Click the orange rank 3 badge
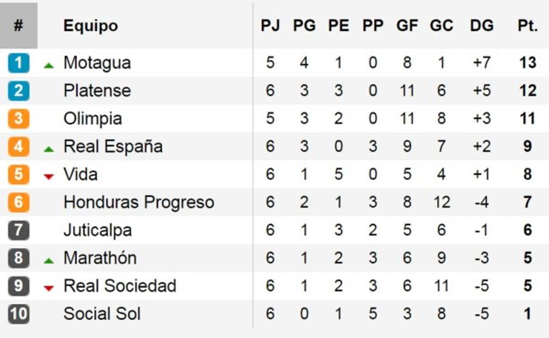 18,119
